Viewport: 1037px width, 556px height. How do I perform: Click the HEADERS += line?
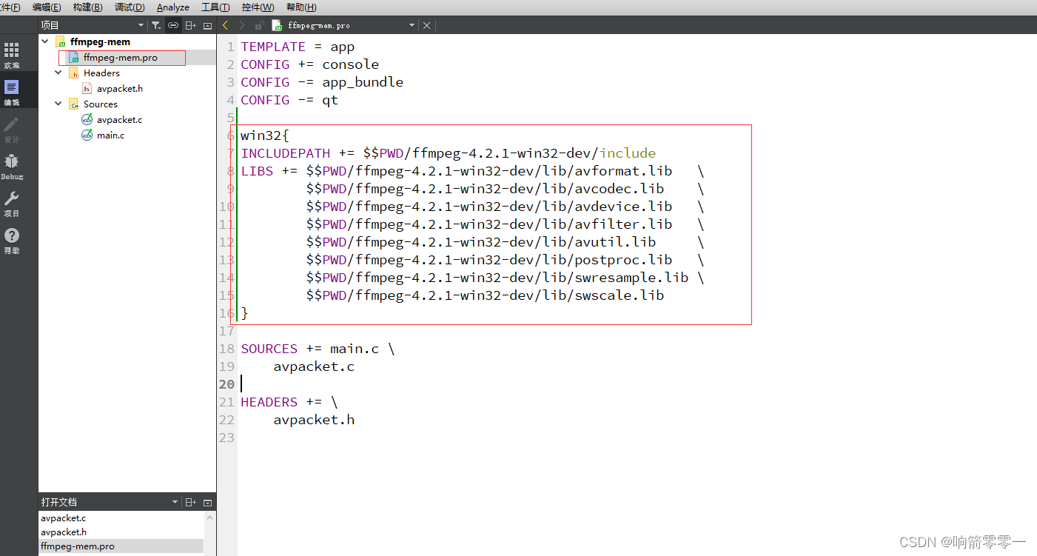tap(289, 402)
